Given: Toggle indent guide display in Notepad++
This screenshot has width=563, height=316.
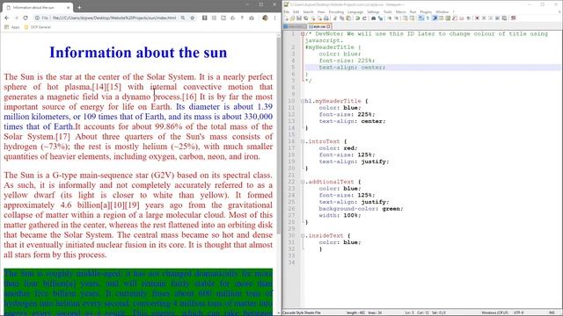Looking at the screenshot, I should (x=434, y=18).
